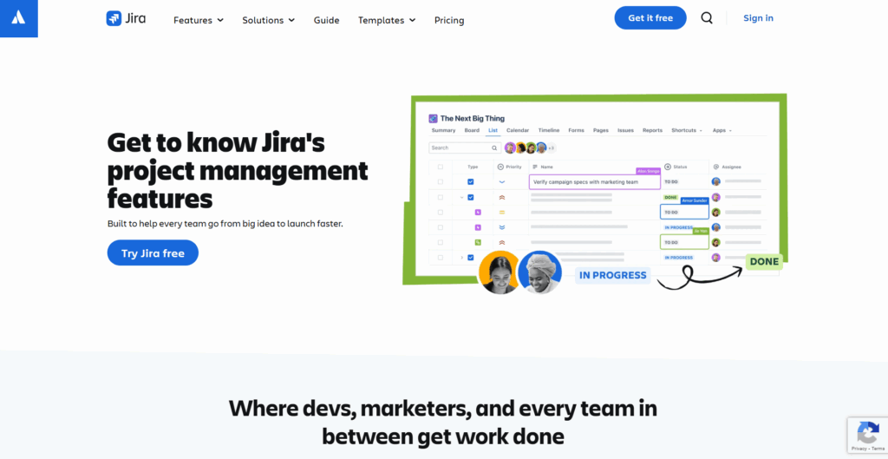The height and width of the screenshot is (459, 888).
Task: Expand the Templates dropdown in navbar
Action: click(x=387, y=20)
